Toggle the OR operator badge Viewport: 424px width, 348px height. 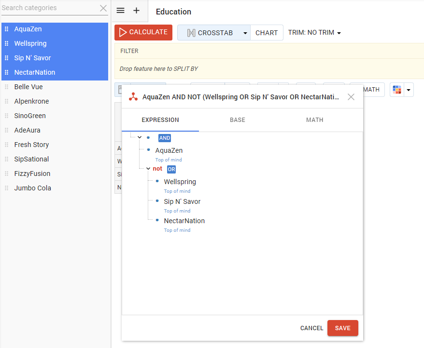point(171,169)
